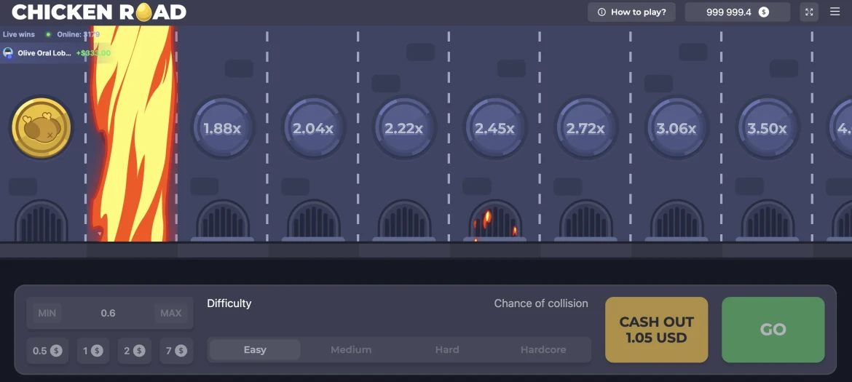Screen dimensions: 852x382
Task: Click the 999 999.4 balance display
Action: coord(738,12)
